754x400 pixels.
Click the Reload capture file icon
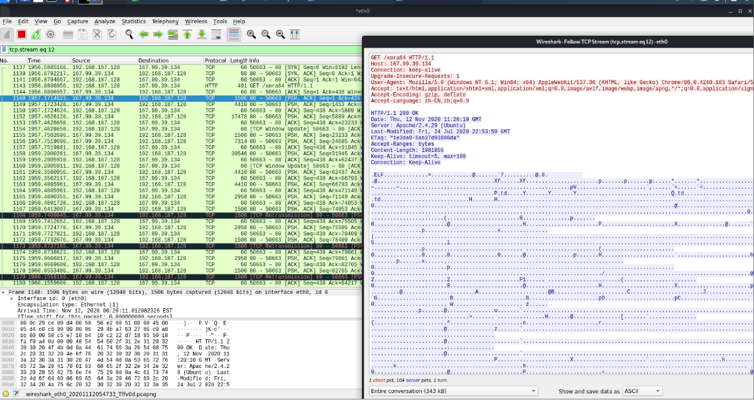click(x=111, y=34)
